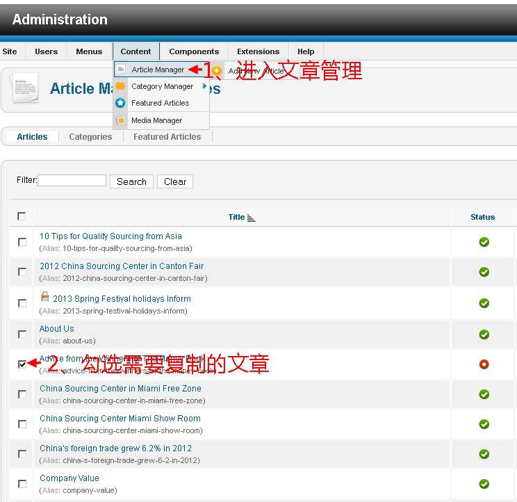Click the sort order icon beside Title
Image resolution: width=517 pixels, height=502 pixels.
252,218
